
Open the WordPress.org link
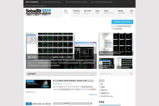107,96
